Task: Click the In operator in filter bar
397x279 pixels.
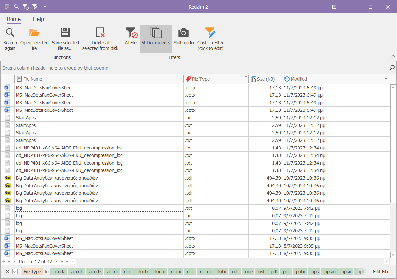Action: [x=47, y=272]
